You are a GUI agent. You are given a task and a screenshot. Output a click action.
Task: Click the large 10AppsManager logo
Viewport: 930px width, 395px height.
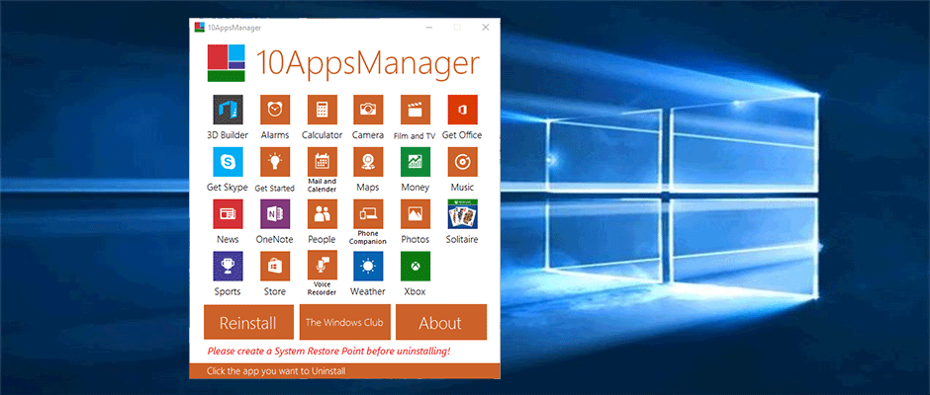(x=226, y=63)
